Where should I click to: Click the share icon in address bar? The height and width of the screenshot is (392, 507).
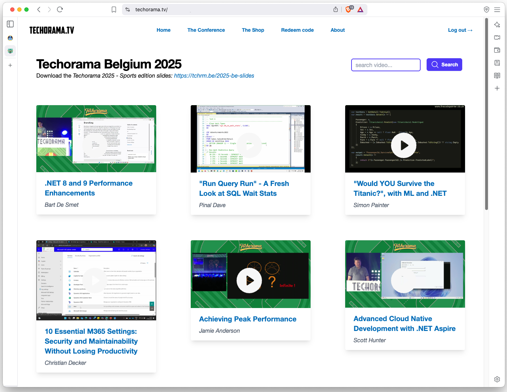336,10
